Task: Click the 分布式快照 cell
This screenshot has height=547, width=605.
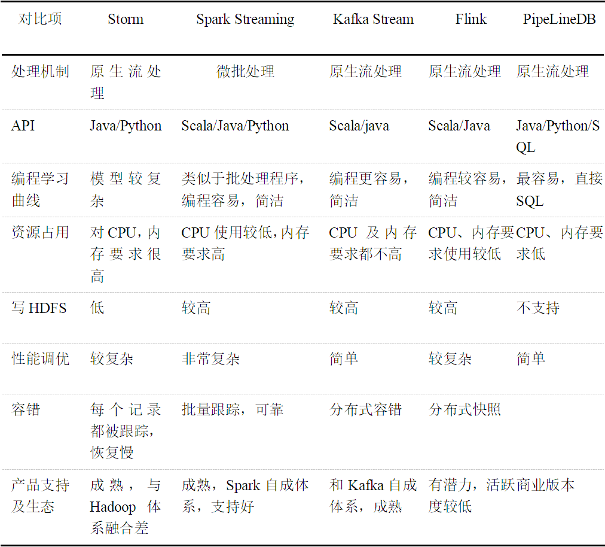Action: [x=465, y=410]
